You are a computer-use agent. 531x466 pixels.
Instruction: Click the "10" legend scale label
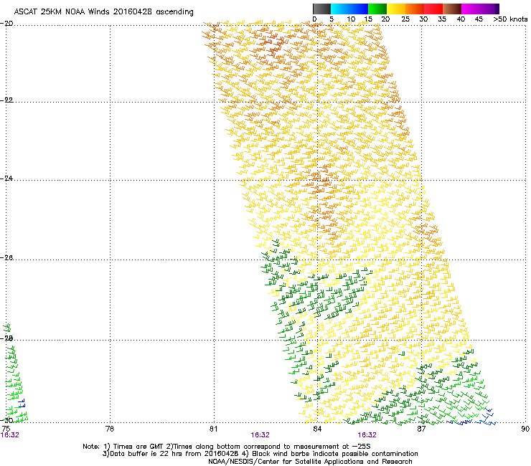351,19
